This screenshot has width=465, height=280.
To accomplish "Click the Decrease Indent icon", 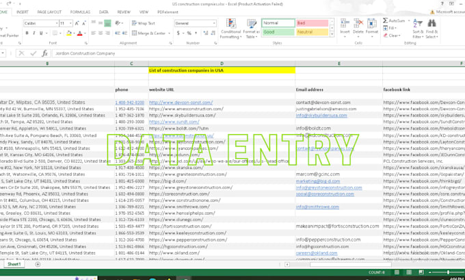I will point(118,33).
